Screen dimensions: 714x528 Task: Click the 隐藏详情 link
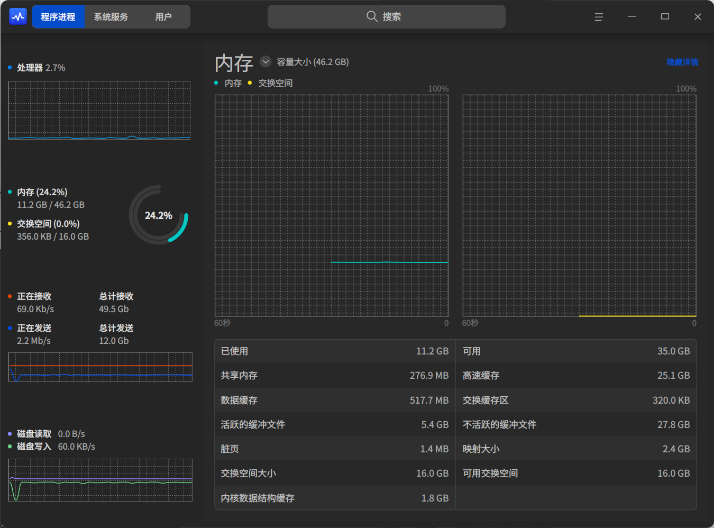point(682,62)
